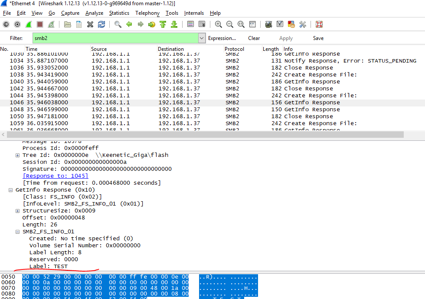This screenshot has height=299, width=425.
Task: Open the help lifebuoy icon
Action: tap(319, 24)
